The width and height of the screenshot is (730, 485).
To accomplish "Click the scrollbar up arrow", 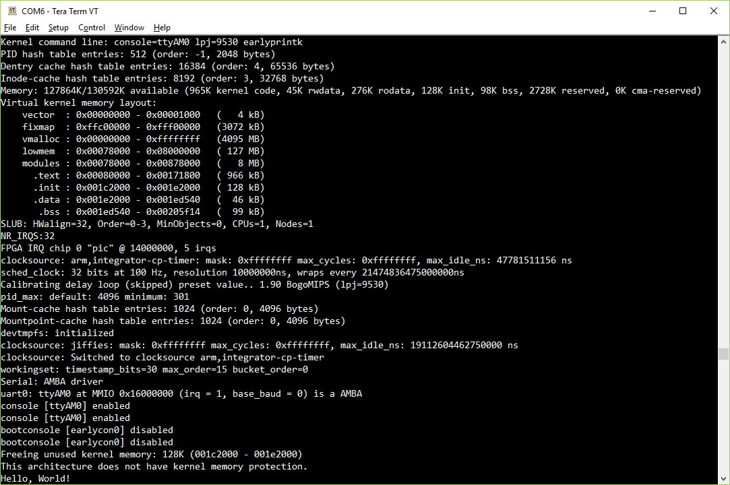I will [x=723, y=41].
